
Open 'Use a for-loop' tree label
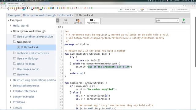coord(26,64)
